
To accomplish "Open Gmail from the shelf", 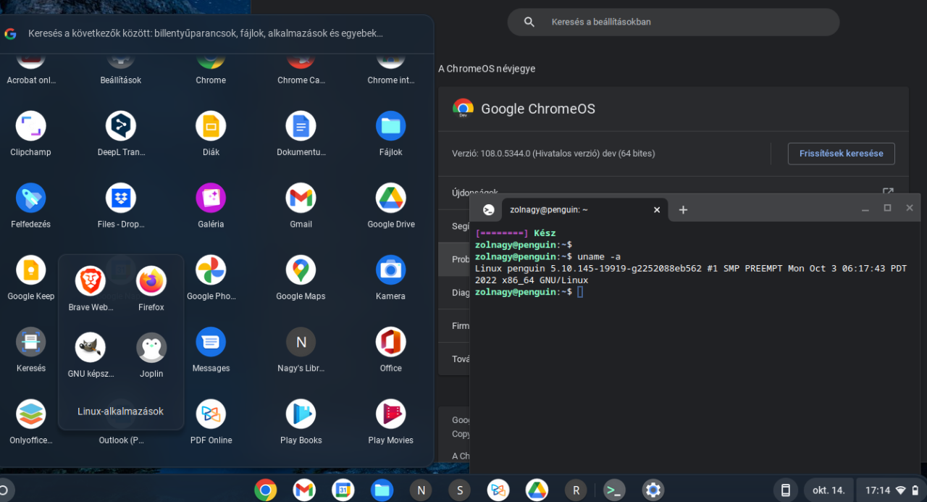I will pos(304,490).
